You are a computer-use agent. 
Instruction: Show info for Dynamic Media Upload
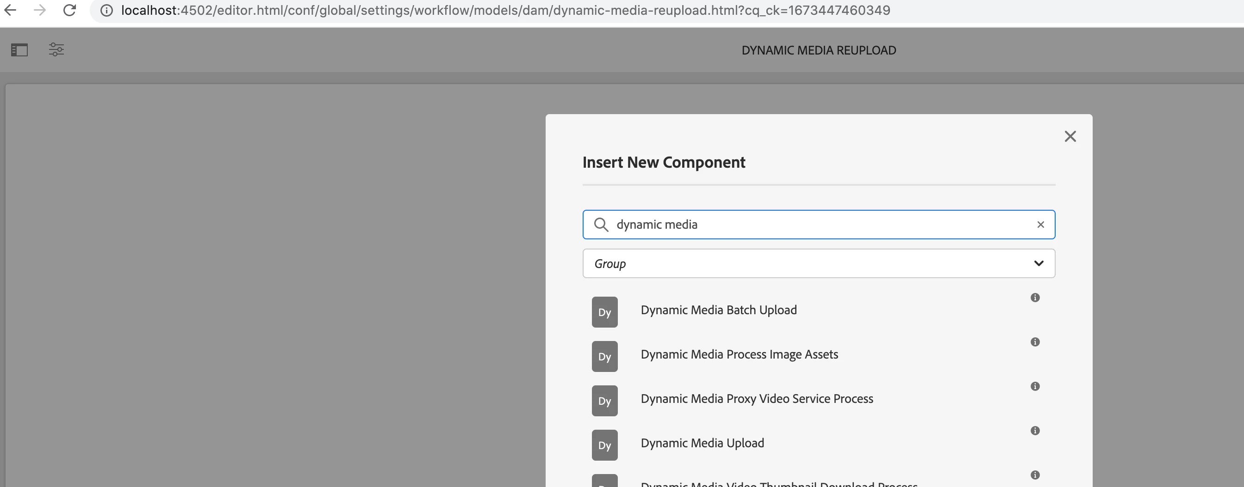point(1035,431)
